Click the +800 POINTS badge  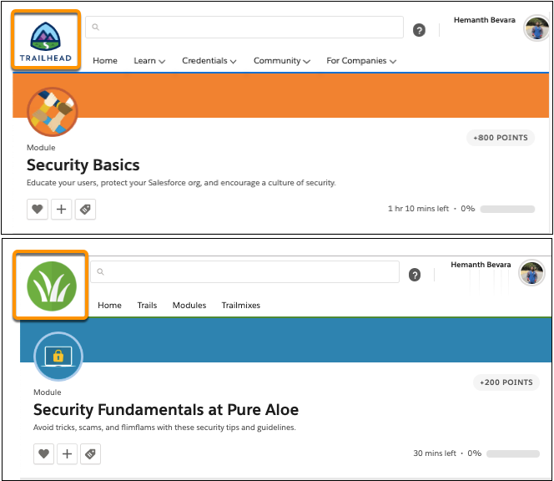point(501,138)
